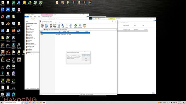This screenshot has height=104, width=186.
Task: Open the File tab in File Explorer
Action: 26,17
